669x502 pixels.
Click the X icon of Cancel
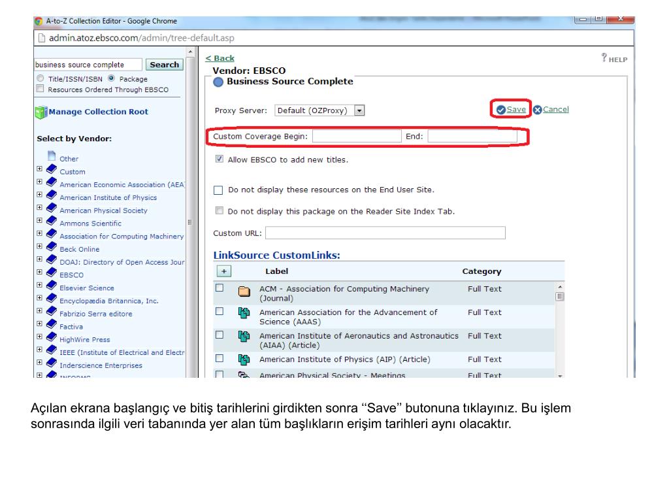pyautogui.click(x=538, y=110)
